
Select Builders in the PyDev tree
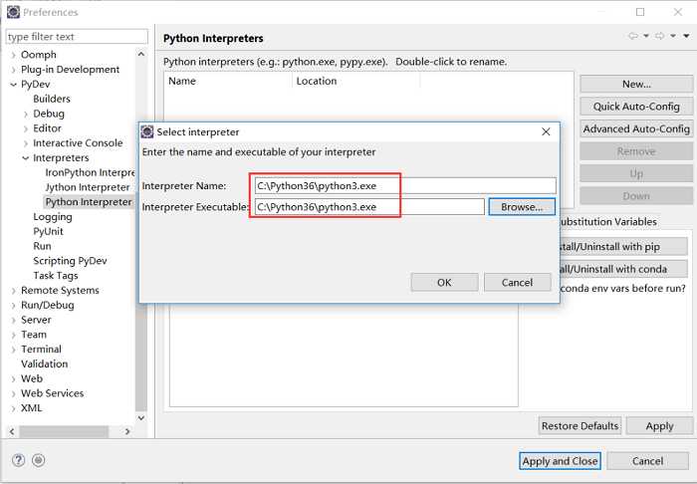tap(52, 99)
